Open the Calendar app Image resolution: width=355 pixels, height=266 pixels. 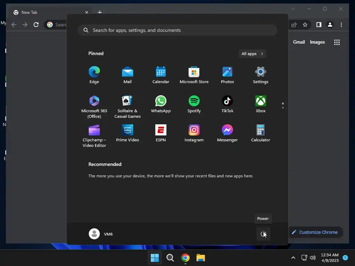tap(161, 75)
